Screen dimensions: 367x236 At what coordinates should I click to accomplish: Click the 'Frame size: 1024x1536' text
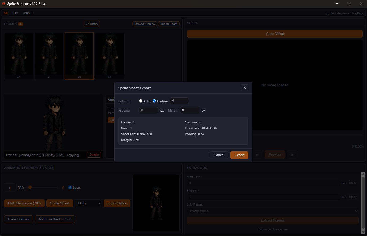click(201, 128)
